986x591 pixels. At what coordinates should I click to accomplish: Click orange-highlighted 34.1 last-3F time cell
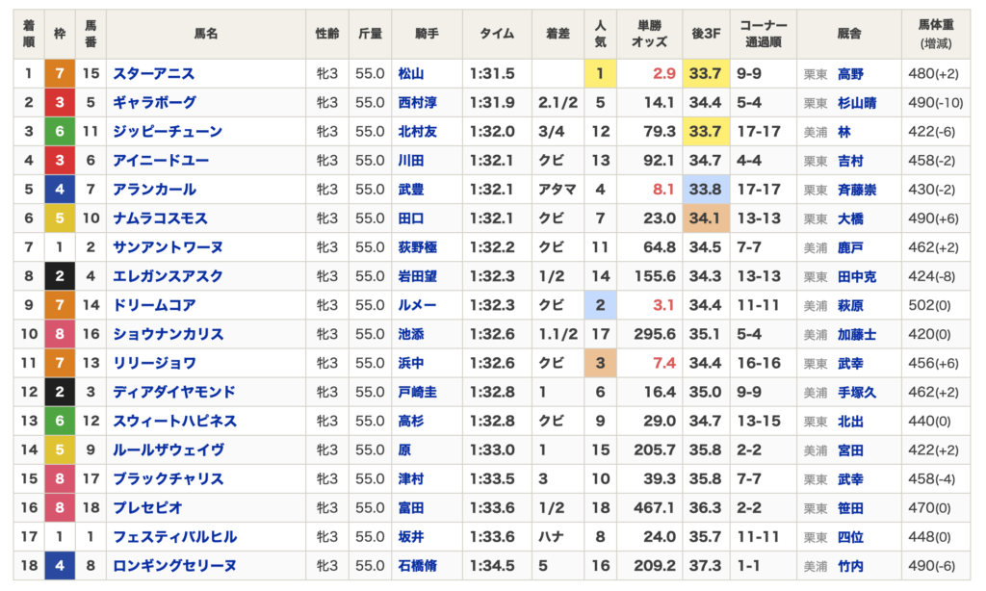(x=706, y=218)
